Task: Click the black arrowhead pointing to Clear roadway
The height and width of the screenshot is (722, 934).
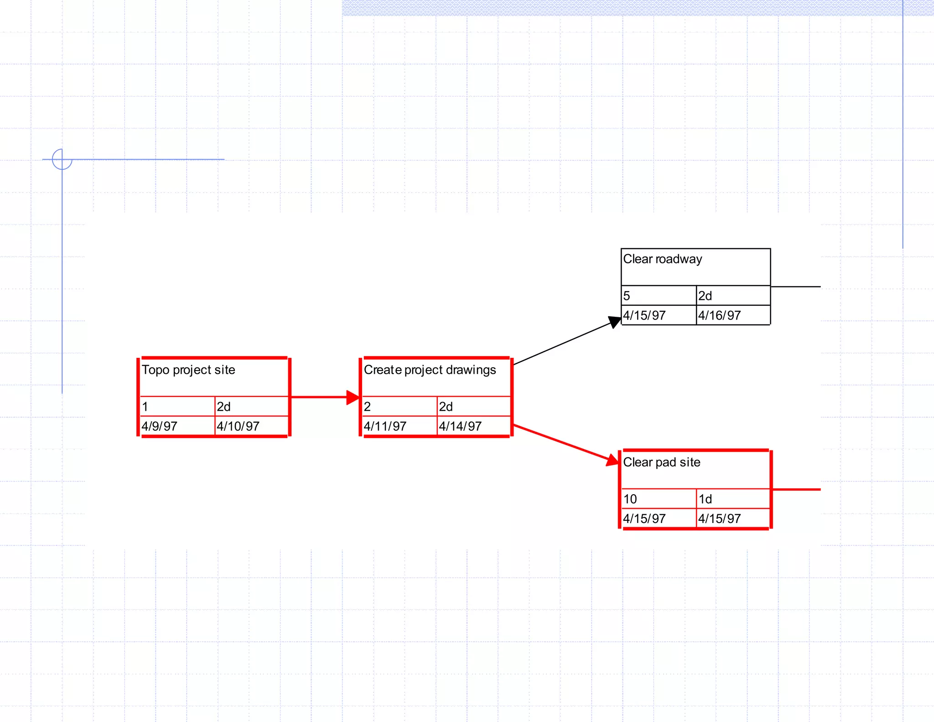Action: (x=614, y=321)
